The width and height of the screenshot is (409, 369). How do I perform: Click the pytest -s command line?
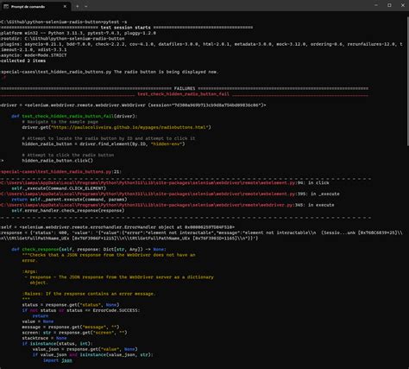pyautogui.click(x=64, y=22)
